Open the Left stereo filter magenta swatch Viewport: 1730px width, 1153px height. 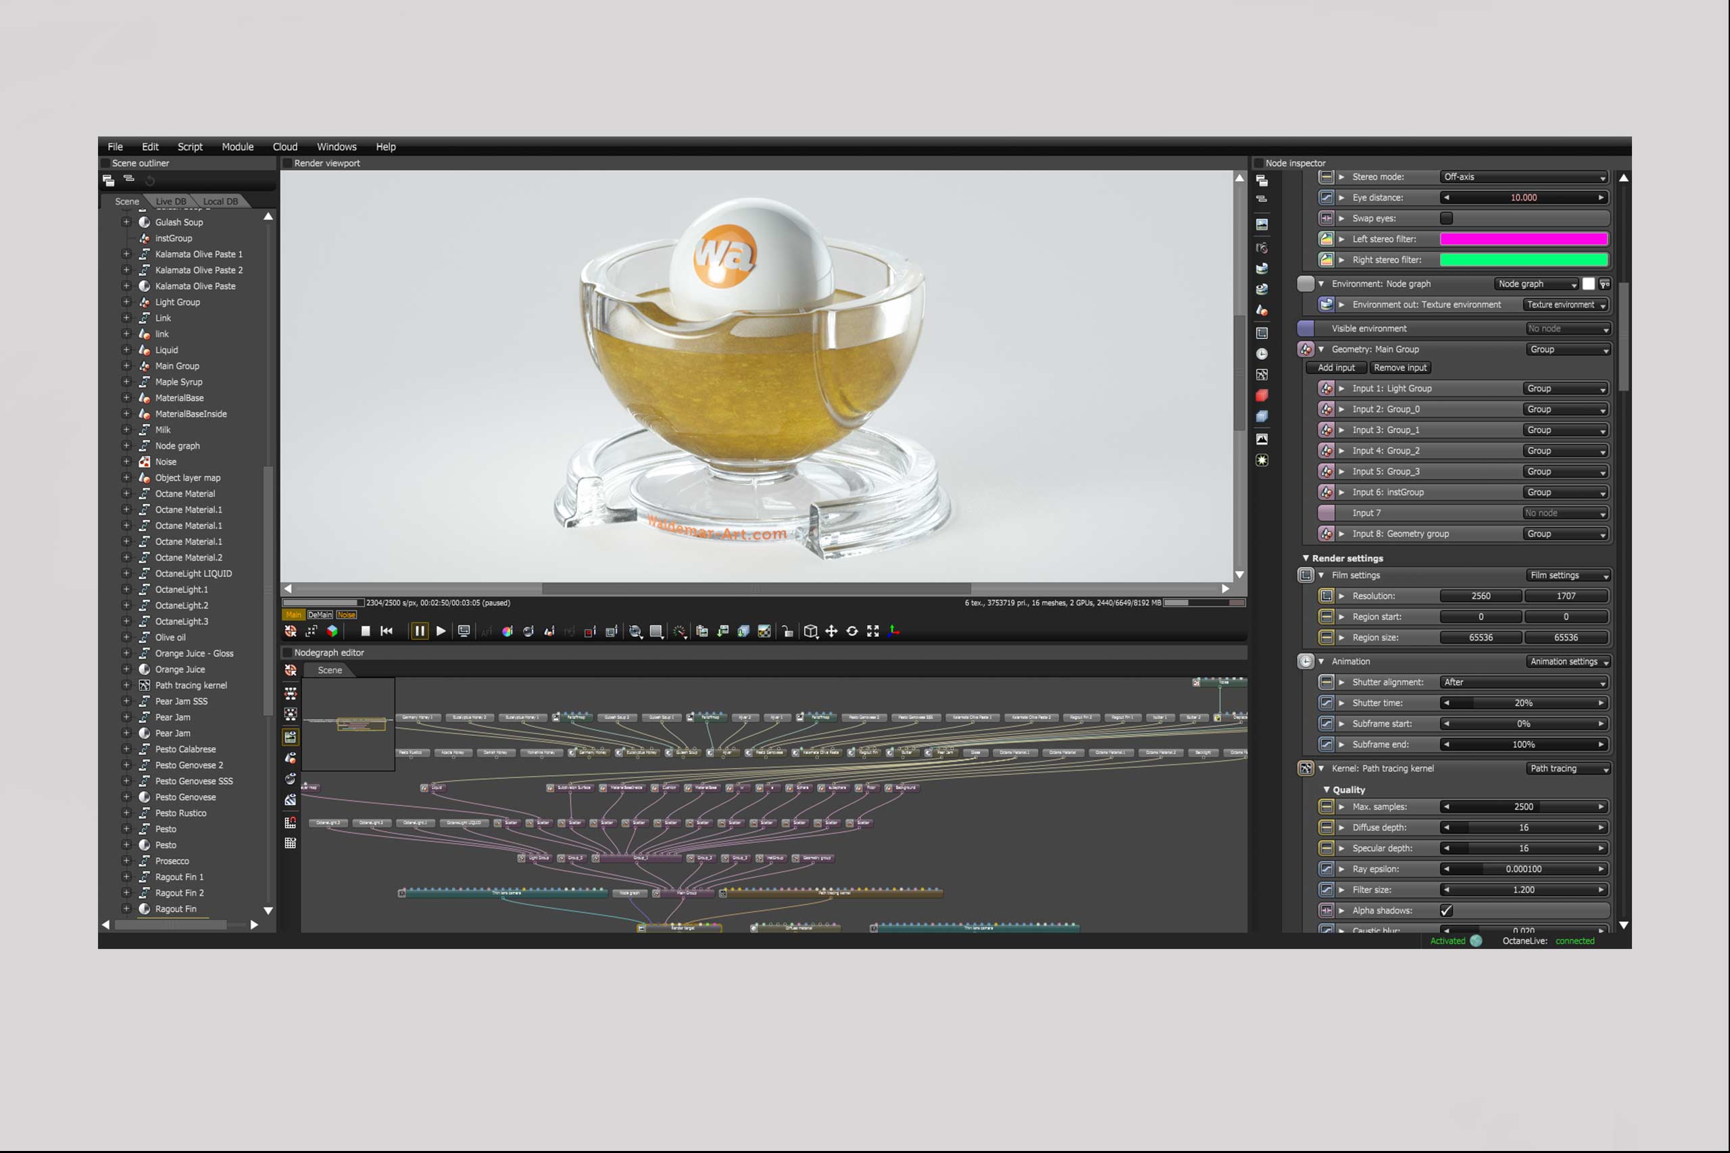tap(1523, 239)
